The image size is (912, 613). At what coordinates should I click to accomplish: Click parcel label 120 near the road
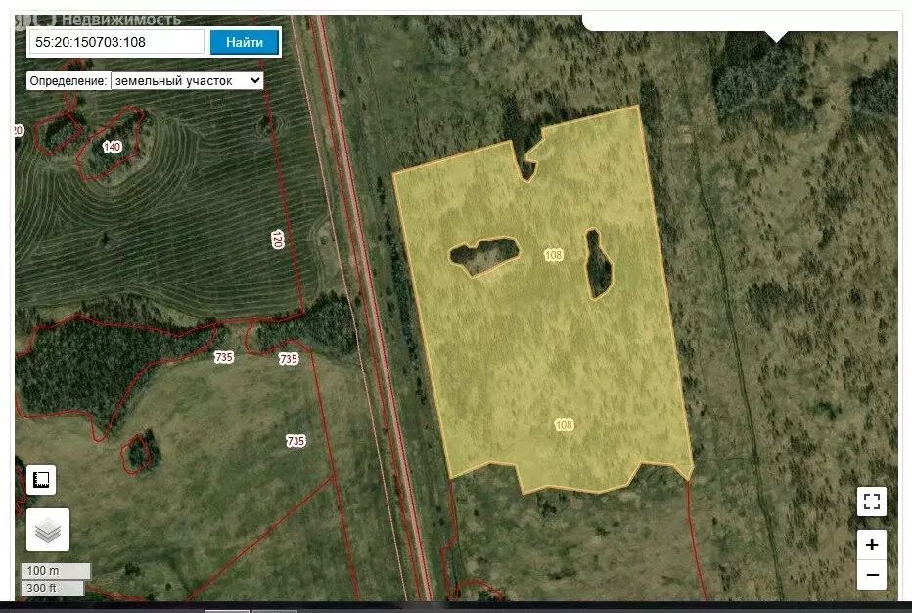(x=277, y=239)
